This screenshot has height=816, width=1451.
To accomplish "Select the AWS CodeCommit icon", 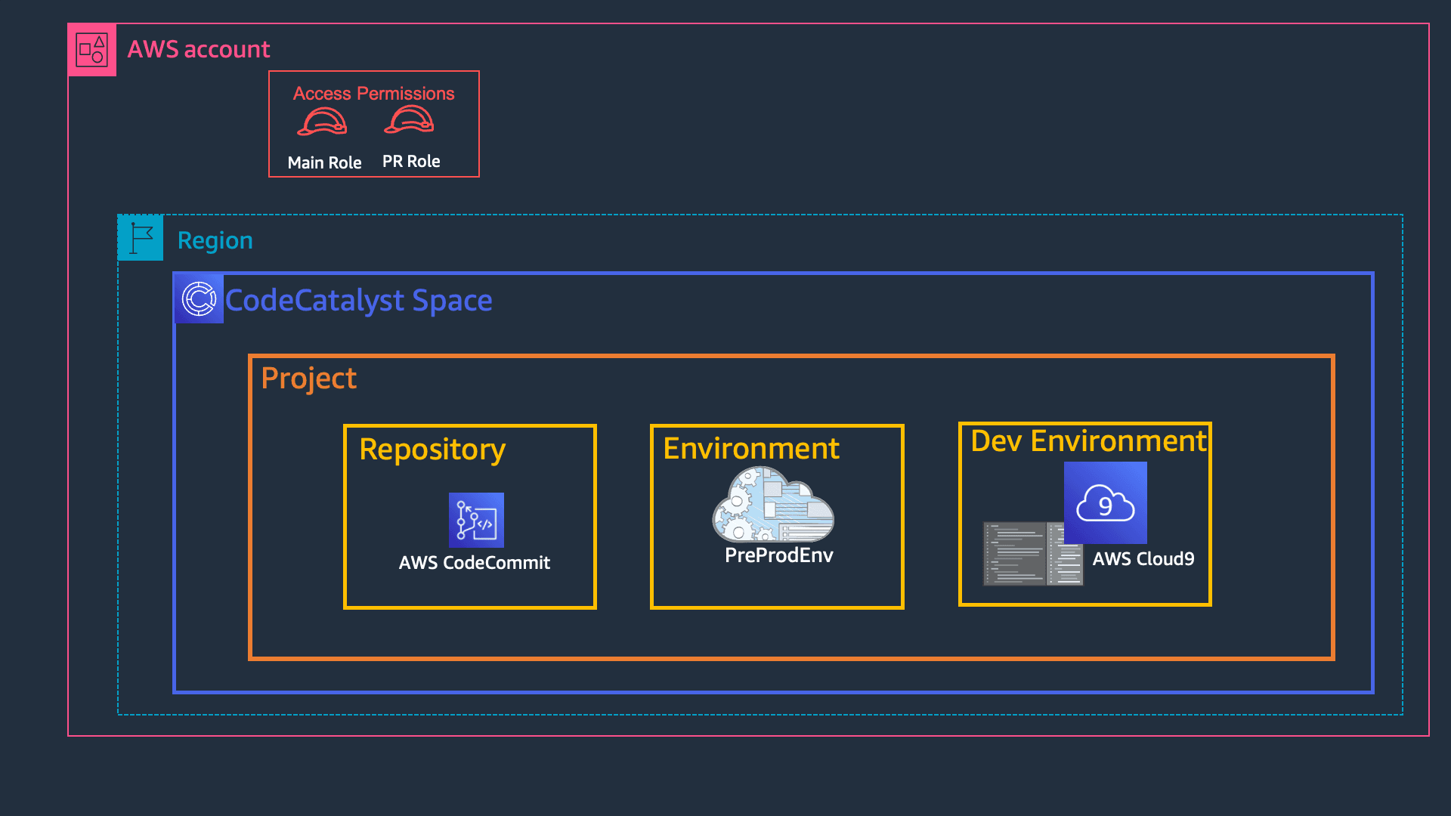I will (476, 520).
